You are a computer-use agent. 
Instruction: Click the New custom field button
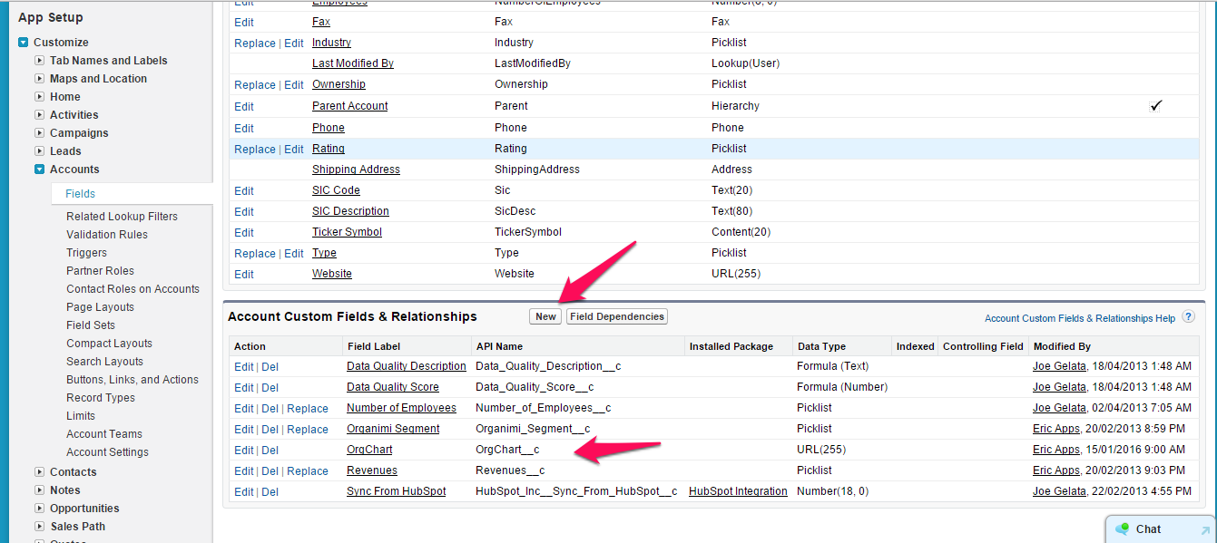pyautogui.click(x=545, y=316)
